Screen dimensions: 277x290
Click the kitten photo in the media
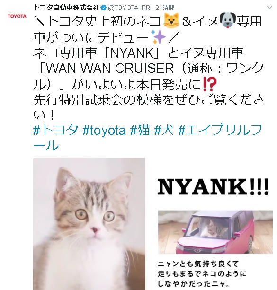pyautogui.click(x=89, y=224)
